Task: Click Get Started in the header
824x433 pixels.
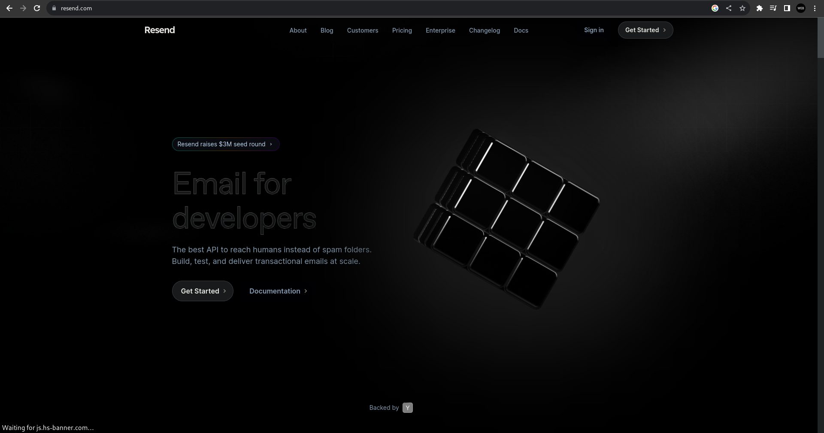Action: click(645, 30)
